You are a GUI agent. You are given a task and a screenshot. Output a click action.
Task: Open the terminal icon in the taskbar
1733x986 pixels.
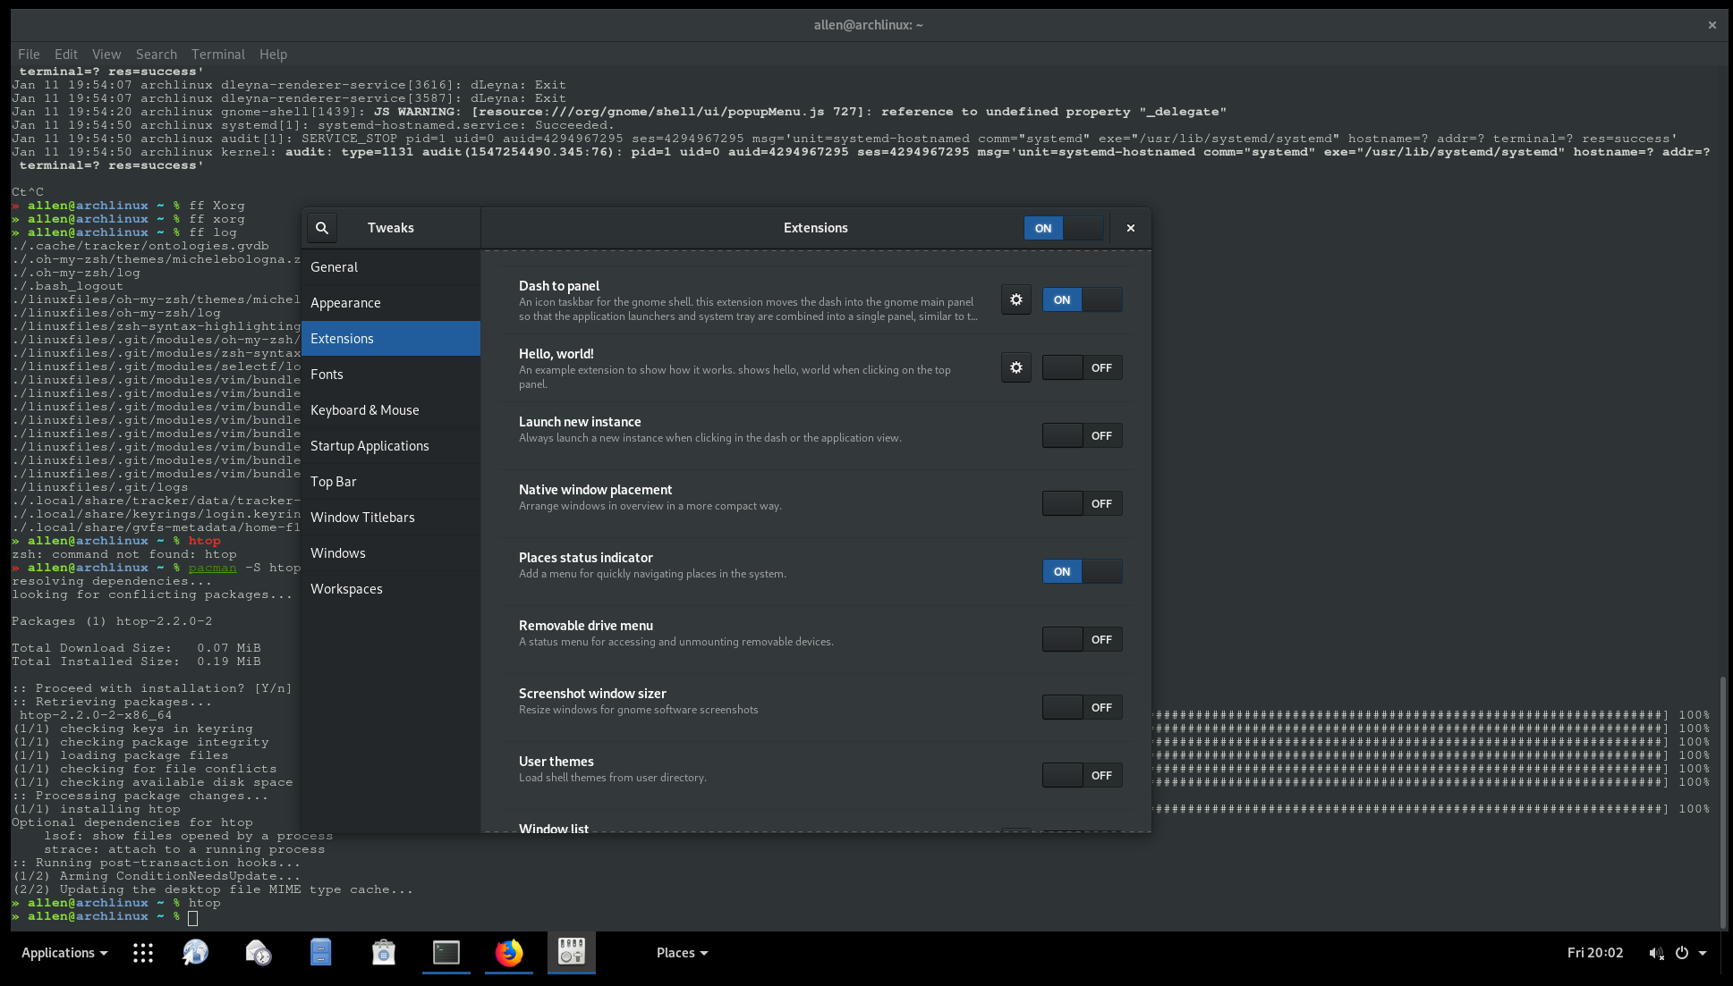[x=446, y=953]
